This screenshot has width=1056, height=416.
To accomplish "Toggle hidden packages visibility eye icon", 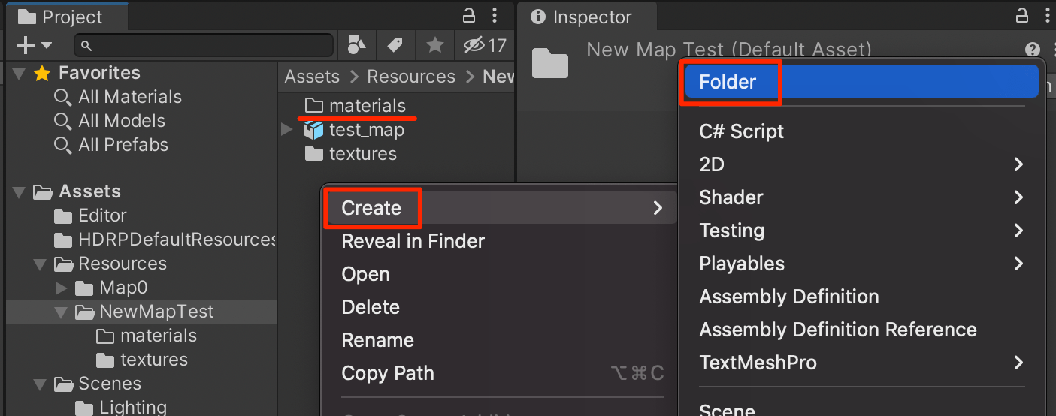I will pos(484,46).
